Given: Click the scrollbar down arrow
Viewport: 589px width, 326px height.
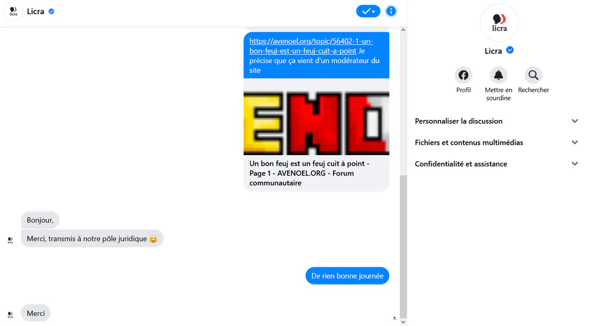Looking at the screenshot, I should pyautogui.click(x=403, y=322).
